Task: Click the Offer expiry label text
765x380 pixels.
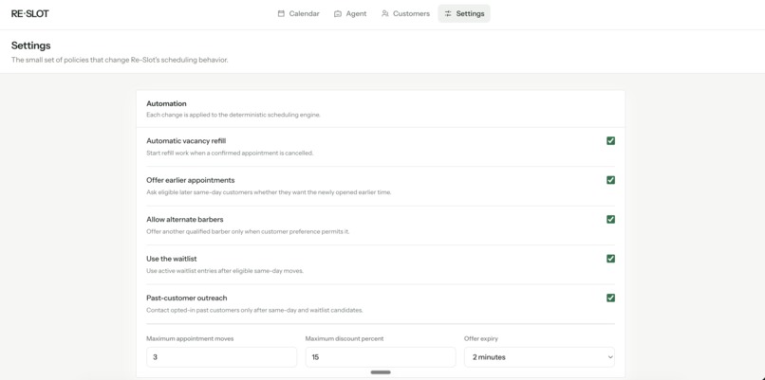Action: 481,338
